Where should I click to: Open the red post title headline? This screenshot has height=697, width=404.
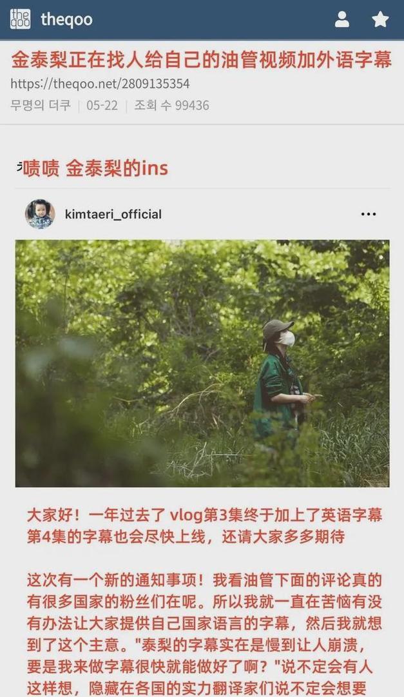point(201,61)
